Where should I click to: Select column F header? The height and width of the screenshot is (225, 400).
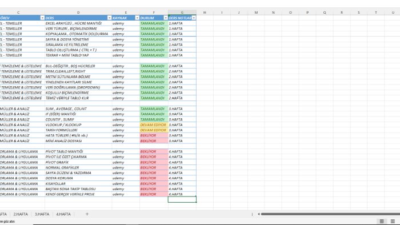pyautogui.click(x=154, y=12)
